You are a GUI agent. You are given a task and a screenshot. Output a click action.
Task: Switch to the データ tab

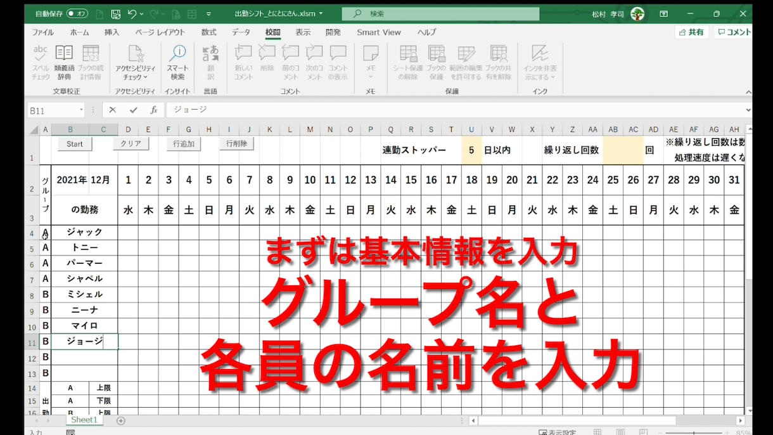[241, 32]
